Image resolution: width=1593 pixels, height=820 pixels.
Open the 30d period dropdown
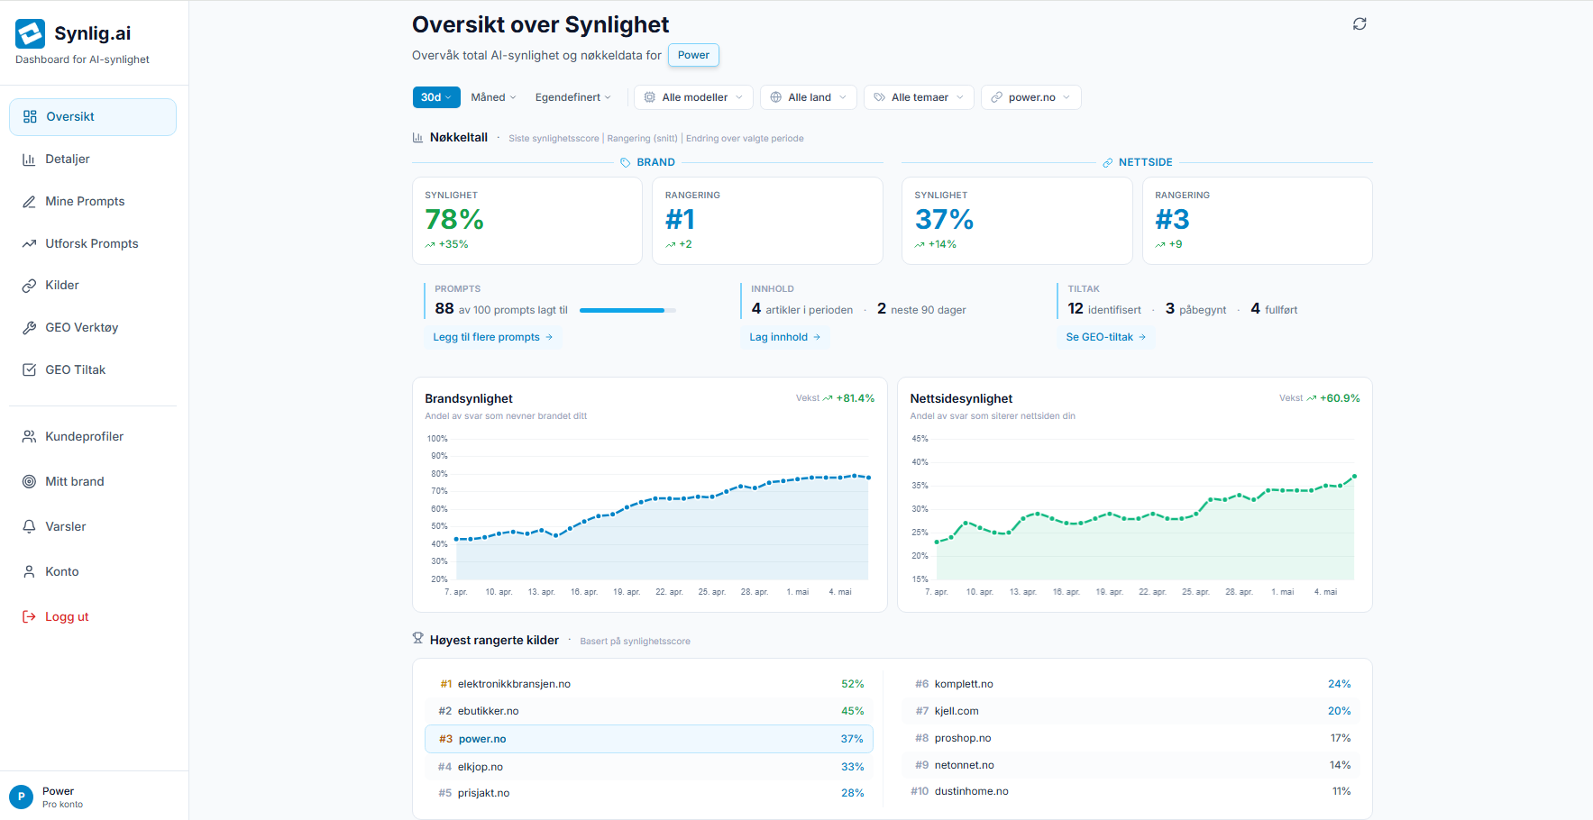pos(436,97)
